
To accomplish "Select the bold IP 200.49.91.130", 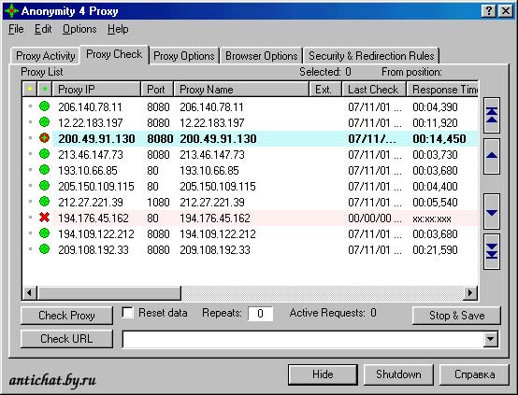I will [x=96, y=139].
